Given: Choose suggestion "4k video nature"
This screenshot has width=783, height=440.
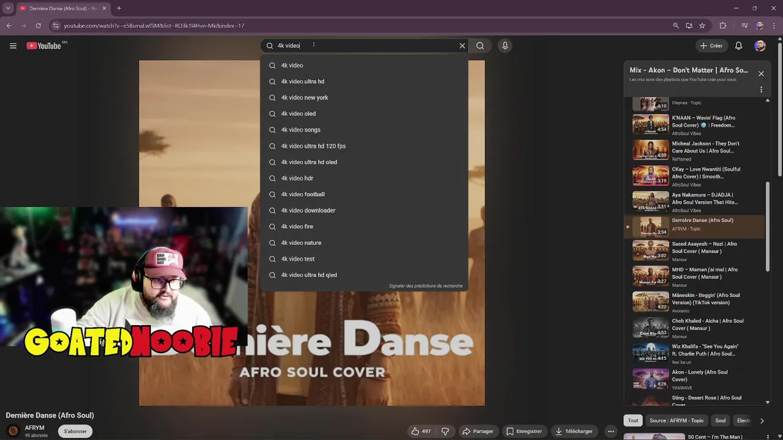Looking at the screenshot, I should coord(364,243).
